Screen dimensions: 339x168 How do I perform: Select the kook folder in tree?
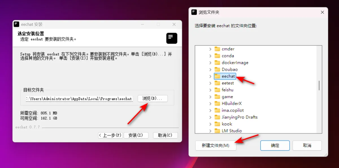[223, 124]
